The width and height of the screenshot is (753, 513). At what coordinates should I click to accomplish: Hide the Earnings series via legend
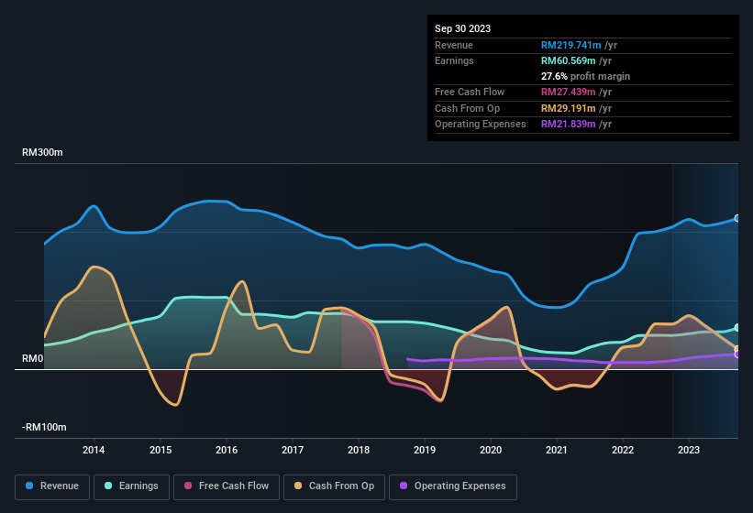(x=130, y=486)
